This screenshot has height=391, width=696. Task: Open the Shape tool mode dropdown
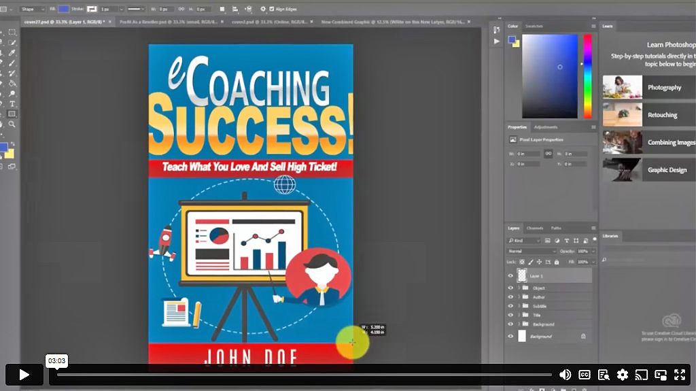[31, 10]
